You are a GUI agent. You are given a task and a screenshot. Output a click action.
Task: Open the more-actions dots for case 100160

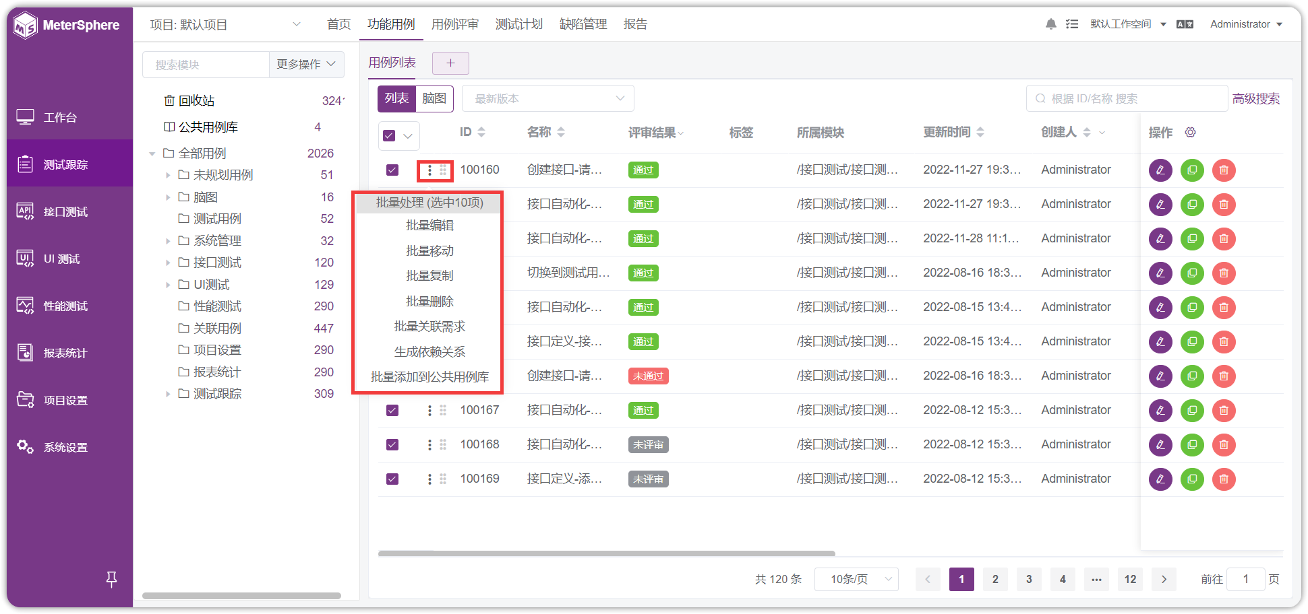pyautogui.click(x=429, y=170)
